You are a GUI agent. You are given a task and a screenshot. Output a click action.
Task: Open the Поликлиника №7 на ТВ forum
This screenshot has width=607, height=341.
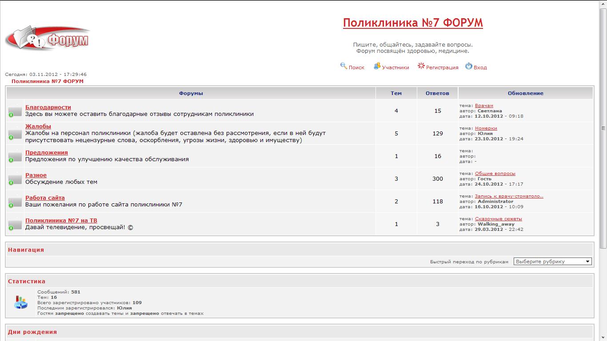pos(61,220)
